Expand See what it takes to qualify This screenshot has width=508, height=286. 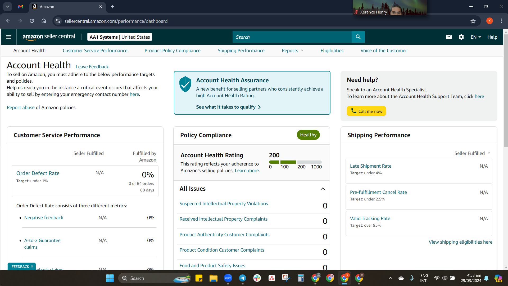(x=229, y=107)
